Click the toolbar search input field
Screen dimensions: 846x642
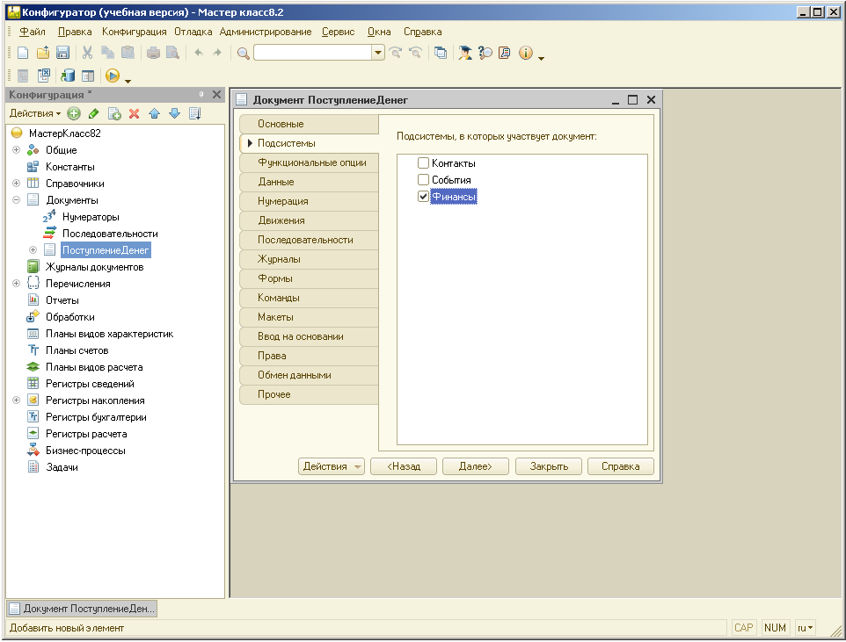tap(312, 53)
